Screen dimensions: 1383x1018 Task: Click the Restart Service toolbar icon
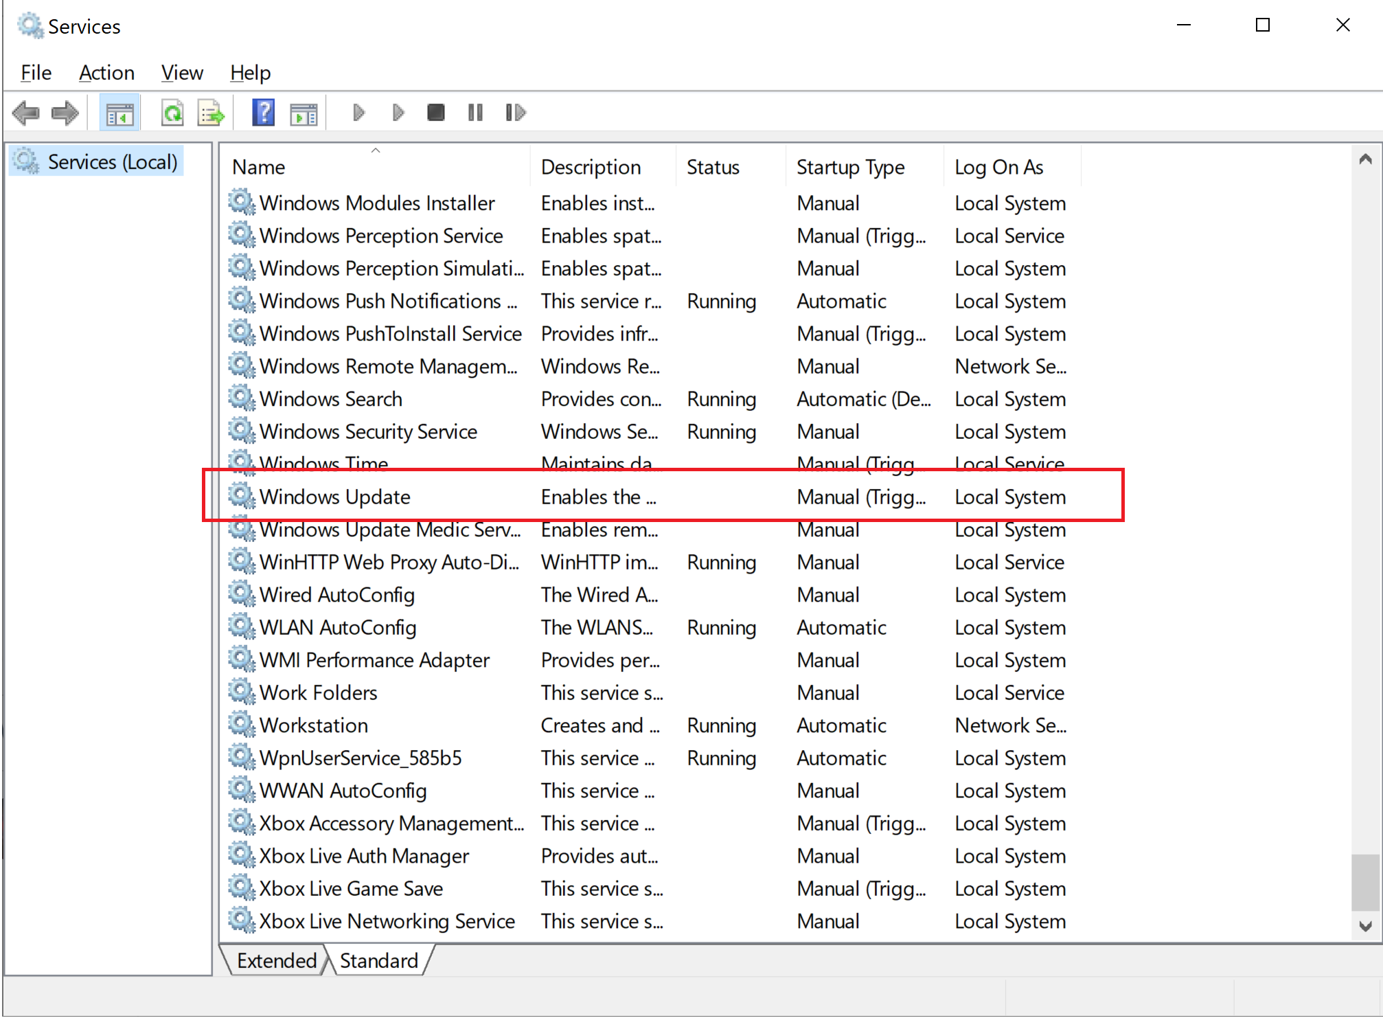pyautogui.click(x=516, y=112)
